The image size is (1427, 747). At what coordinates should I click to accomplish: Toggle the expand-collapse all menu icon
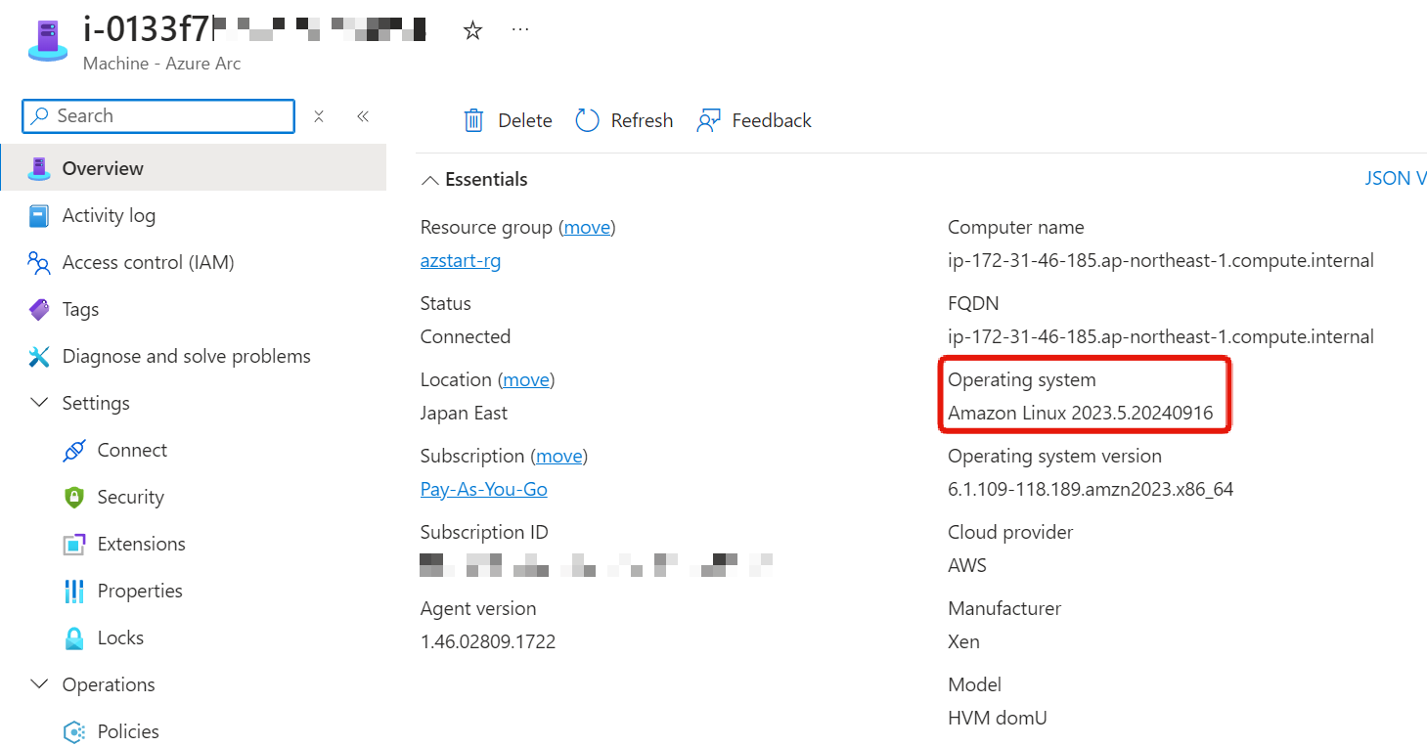tap(319, 116)
